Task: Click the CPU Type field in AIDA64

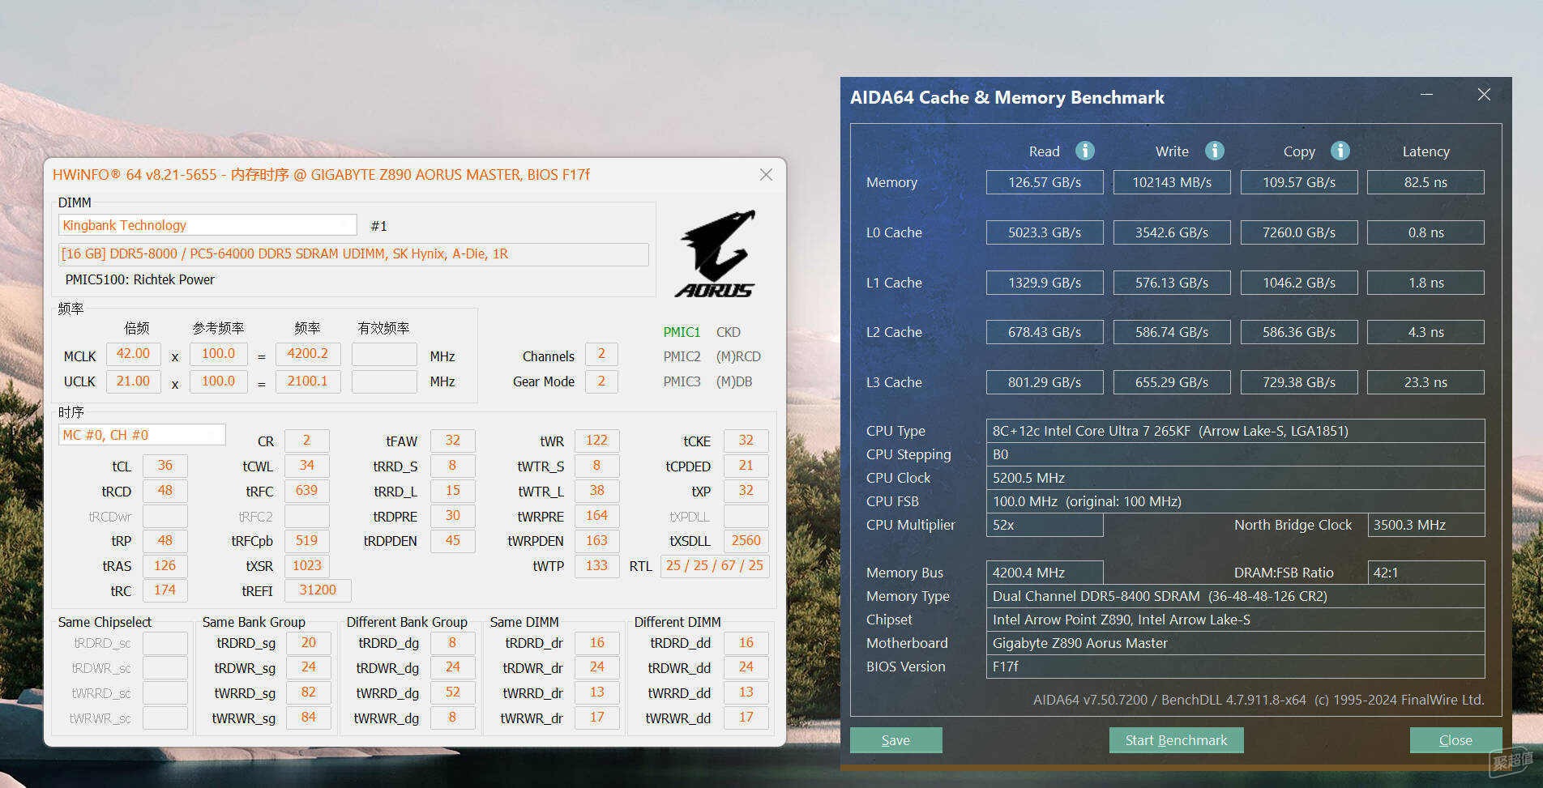Action: [x=1235, y=431]
